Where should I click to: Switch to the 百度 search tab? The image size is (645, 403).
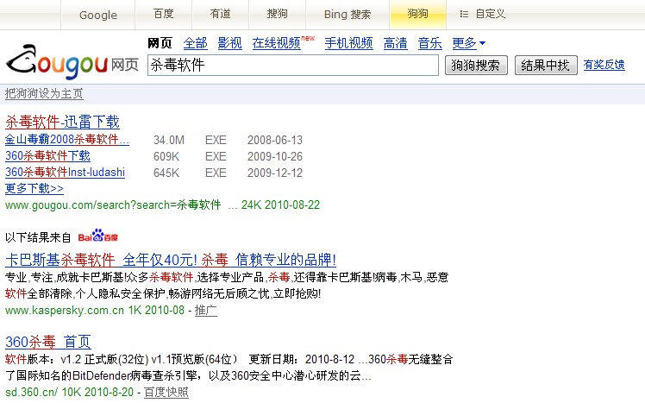point(163,14)
